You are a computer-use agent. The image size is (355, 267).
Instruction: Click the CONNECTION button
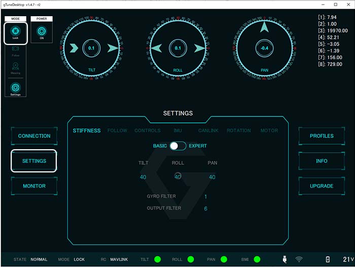pos(34,136)
